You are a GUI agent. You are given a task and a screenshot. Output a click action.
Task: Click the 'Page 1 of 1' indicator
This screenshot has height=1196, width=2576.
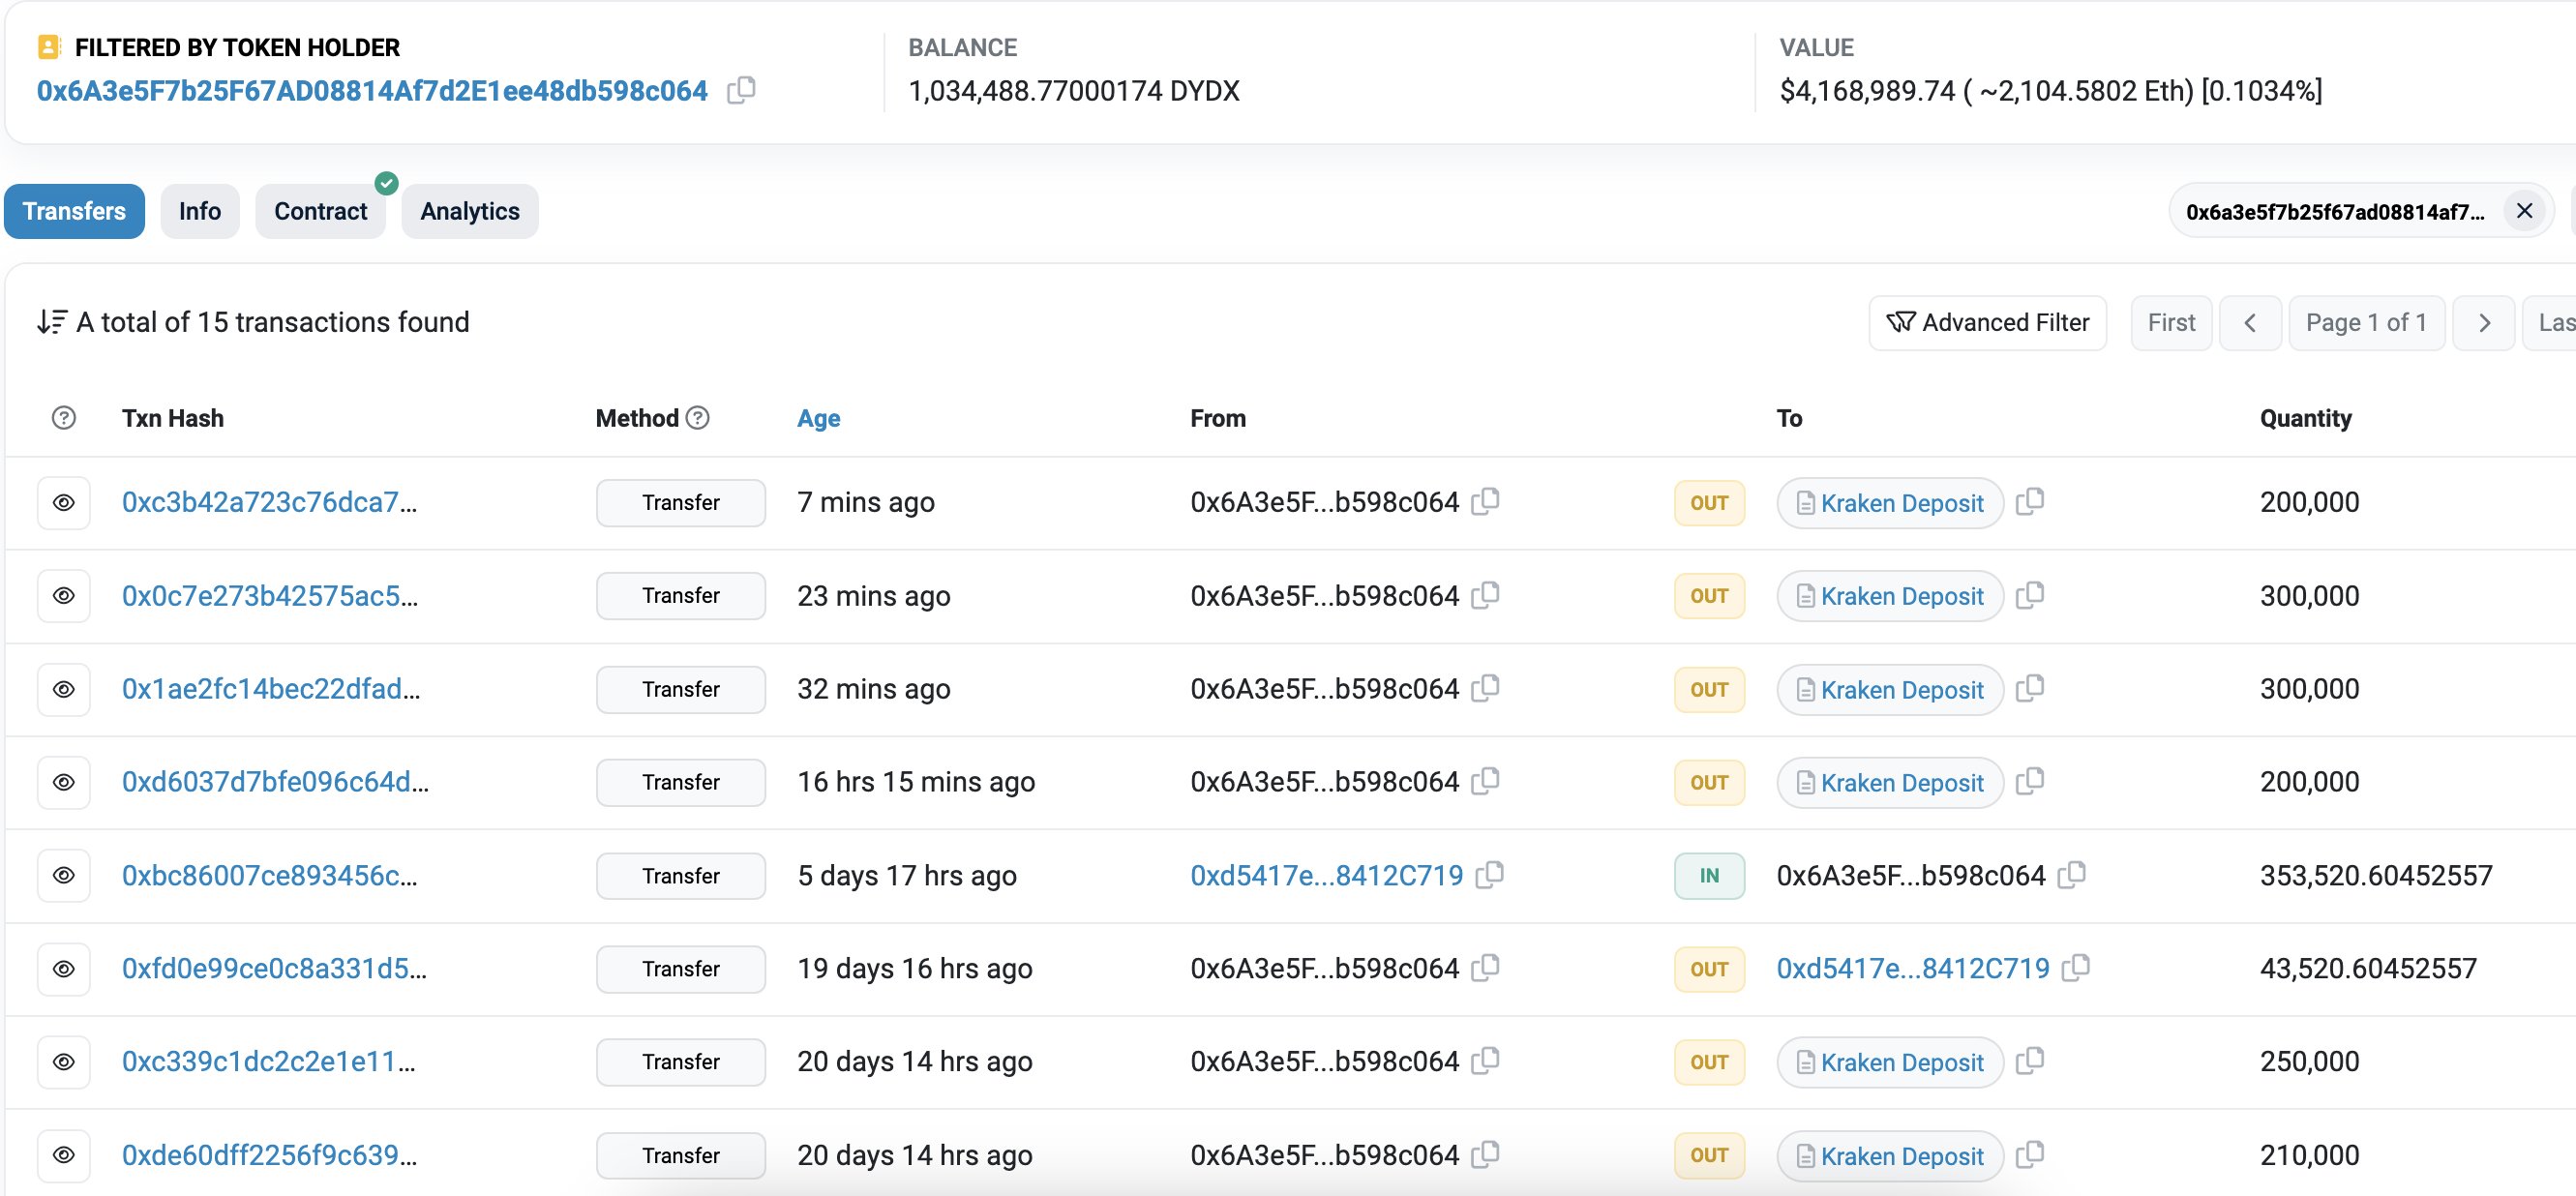[x=2366, y=323]
